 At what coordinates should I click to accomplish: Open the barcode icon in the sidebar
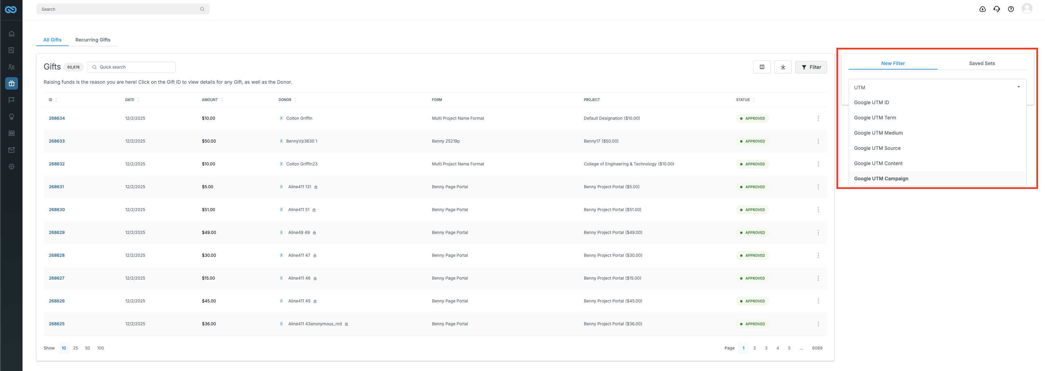coord(11,133)
